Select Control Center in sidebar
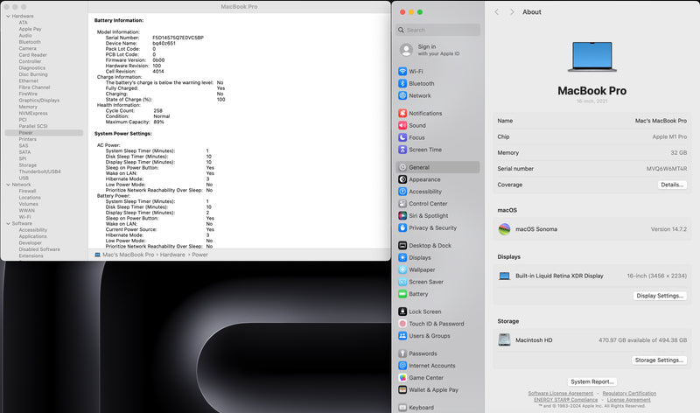 [x=428, y=204]
